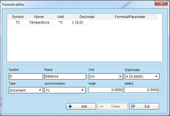Focus the added value field showing 0.5000
Viewport: 170px width, 116px height.
coord(142,90)
